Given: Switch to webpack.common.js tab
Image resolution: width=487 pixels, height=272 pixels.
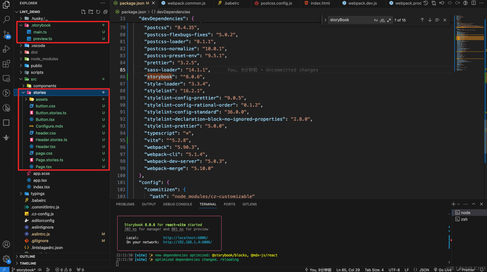Looking at the screenshot, I should [186, 3].
